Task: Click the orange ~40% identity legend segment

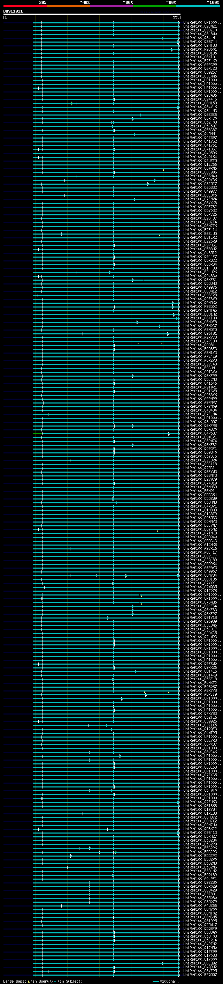Action: tap(68, 6)
